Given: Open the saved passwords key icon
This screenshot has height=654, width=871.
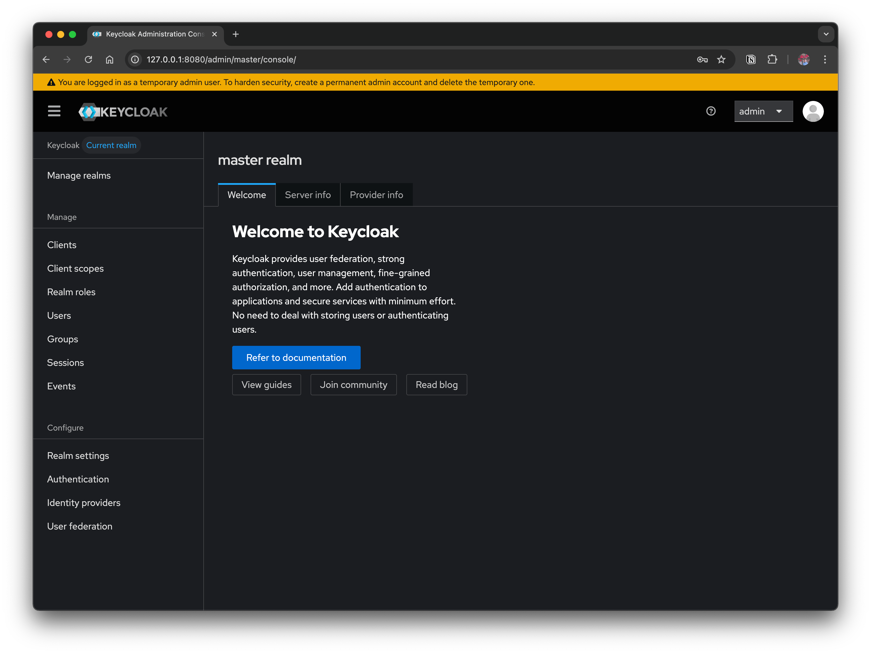Looking at the screenshot, I should pyautogui.click(x=702, y=59).
